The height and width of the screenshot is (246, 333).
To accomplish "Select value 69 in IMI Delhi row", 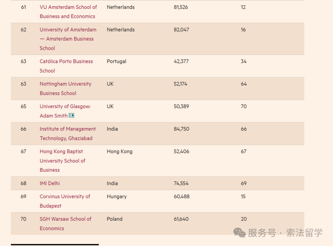I will click(x=244, y=183).
